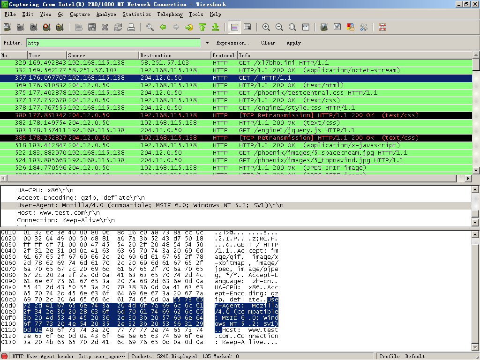Zoom out on packet text
This screenshot has width=480, height=360.
click(x=279, y=27)
